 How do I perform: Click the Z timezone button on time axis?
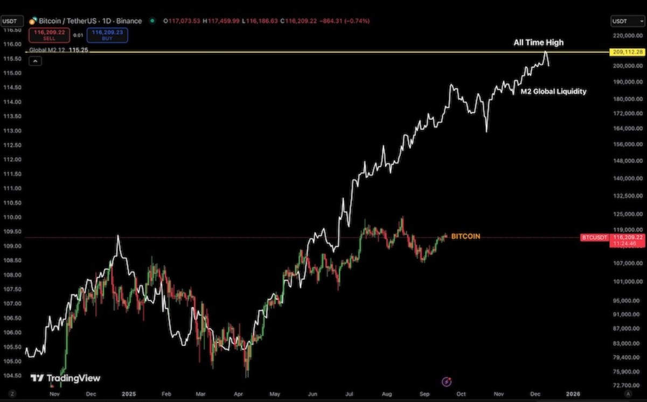click(12, 394)
